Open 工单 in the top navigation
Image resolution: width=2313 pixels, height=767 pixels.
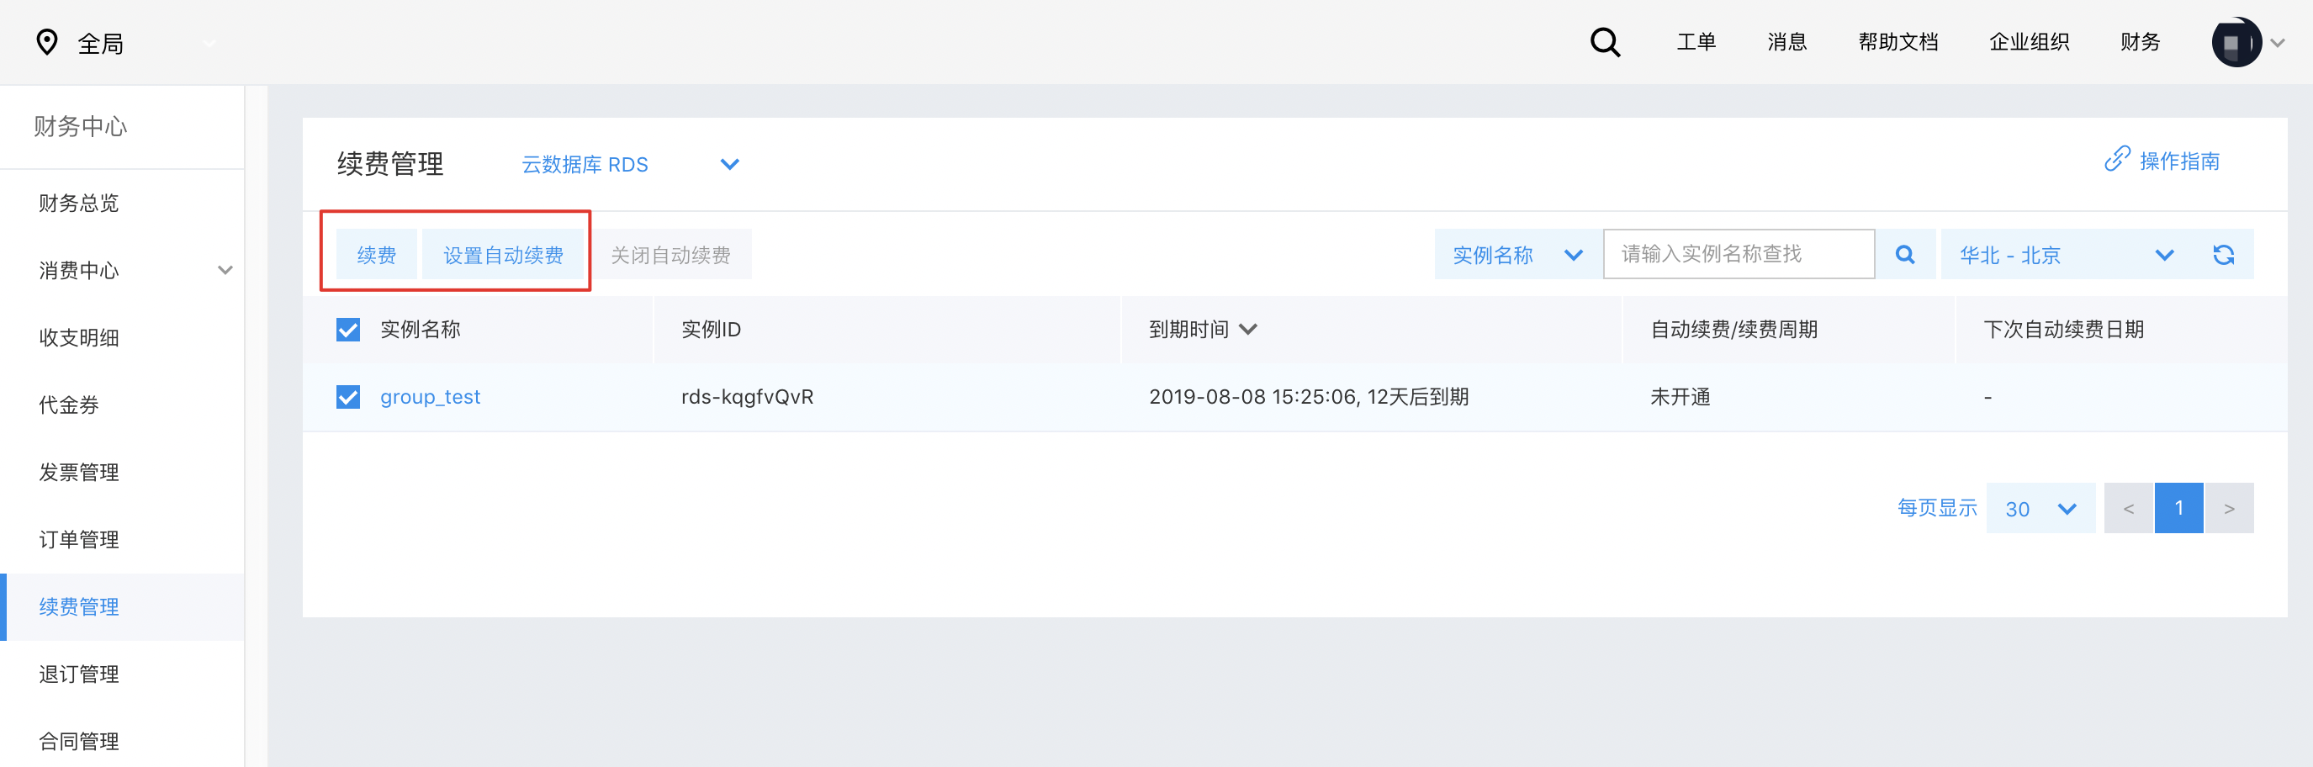pyautogui.click(x=1696, y=42)
